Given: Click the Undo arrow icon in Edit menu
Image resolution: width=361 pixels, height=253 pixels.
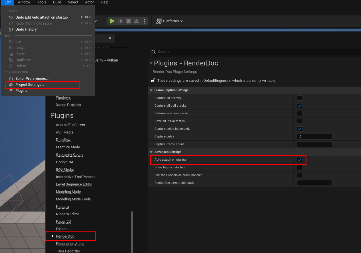Looking at the screenshot, I should pyautogui.click(x=11, y=17).
